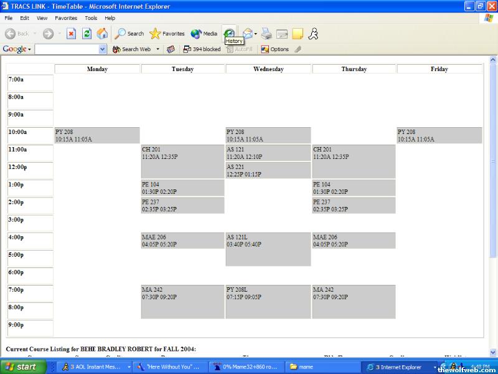Expand the Google logo menu arrow
498x374 pixels.
29,49
